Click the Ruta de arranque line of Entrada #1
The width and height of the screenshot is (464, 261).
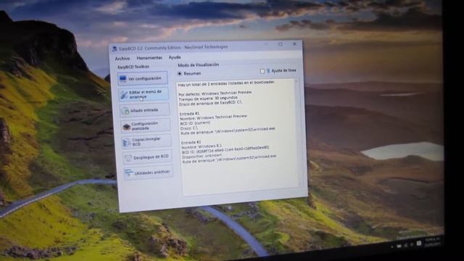pyautogui.click(x=228, y=130)
